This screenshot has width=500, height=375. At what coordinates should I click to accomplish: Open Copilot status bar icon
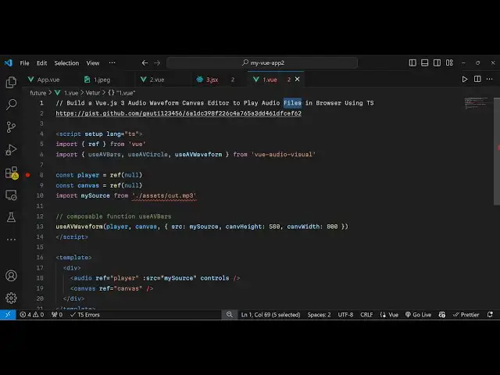(442, 315)
